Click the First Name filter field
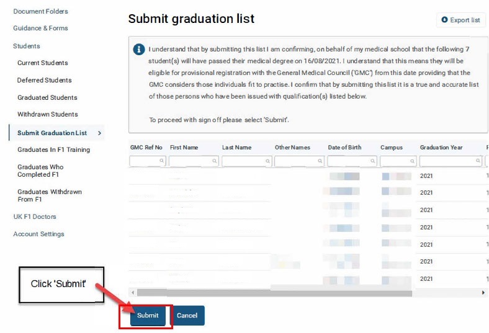Viewport: 489px width, 333px height. click(194, 161)
